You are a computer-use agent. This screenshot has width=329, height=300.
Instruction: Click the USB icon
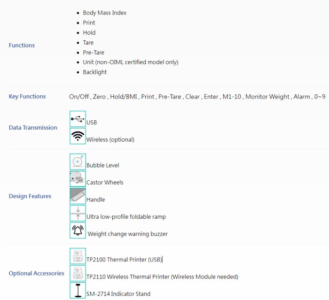(78, 119)
